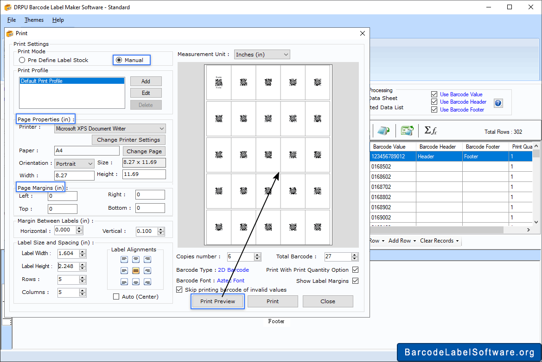Select Default Print Profile list item
Image resolution: width=542 pixels, height=362 pixels.
72,81
